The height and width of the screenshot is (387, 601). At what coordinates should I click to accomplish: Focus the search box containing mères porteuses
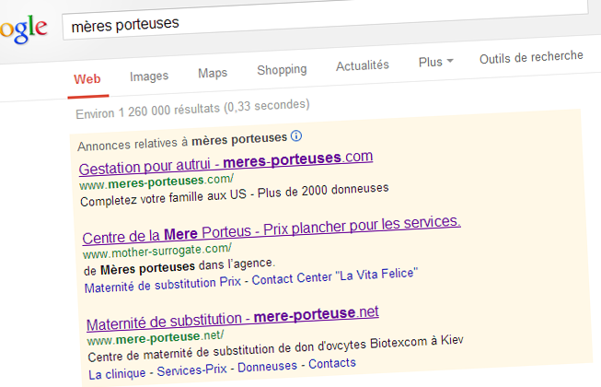(x=322, y=21)
